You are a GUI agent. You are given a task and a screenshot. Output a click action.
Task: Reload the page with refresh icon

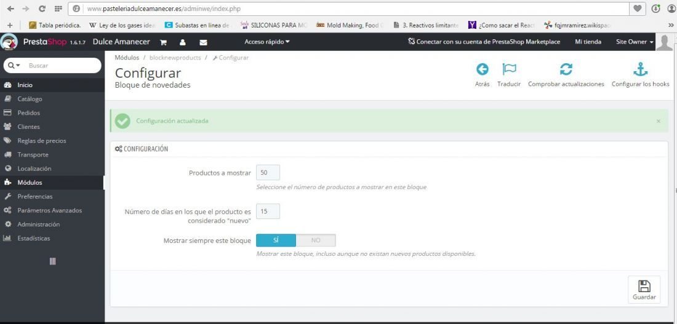click(42, 9)
